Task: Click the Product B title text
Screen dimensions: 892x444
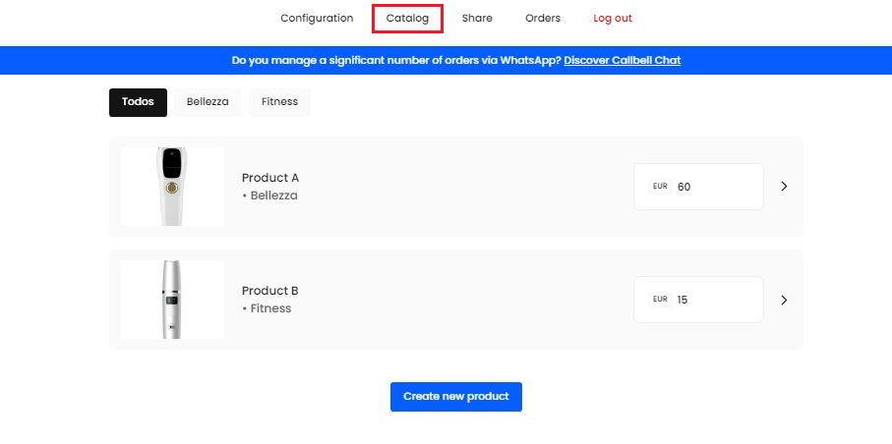Action: pos(270,291)
